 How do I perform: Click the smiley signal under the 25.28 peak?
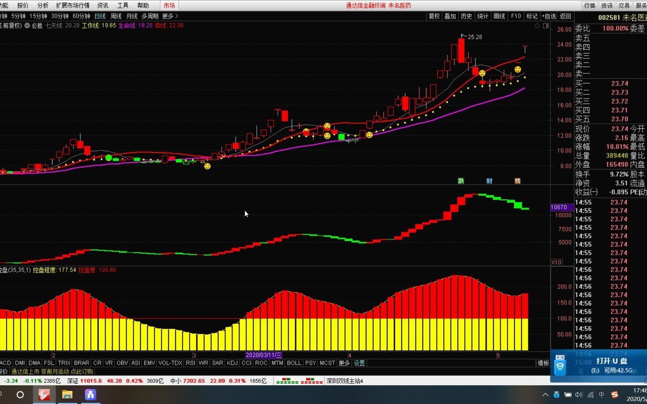click(482, 73)
